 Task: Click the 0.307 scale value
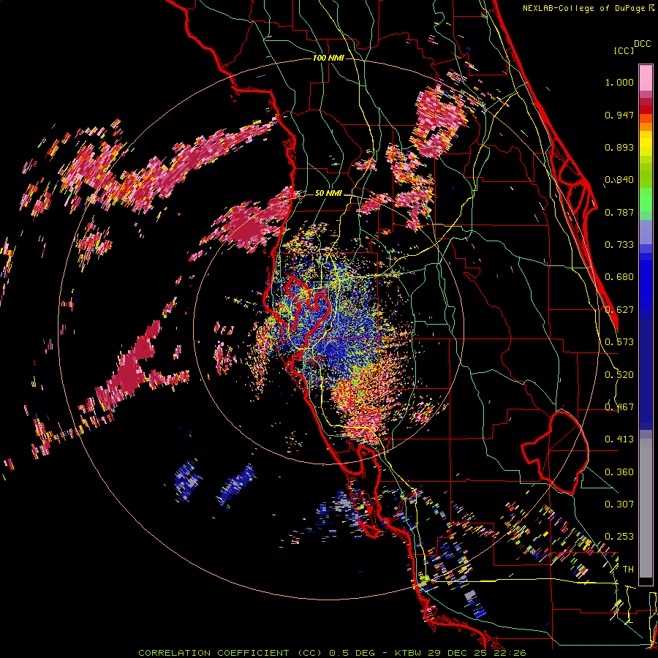(619, 504)
